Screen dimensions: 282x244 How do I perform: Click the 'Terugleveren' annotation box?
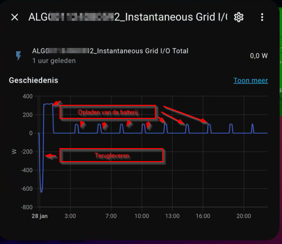coord(112,155)
